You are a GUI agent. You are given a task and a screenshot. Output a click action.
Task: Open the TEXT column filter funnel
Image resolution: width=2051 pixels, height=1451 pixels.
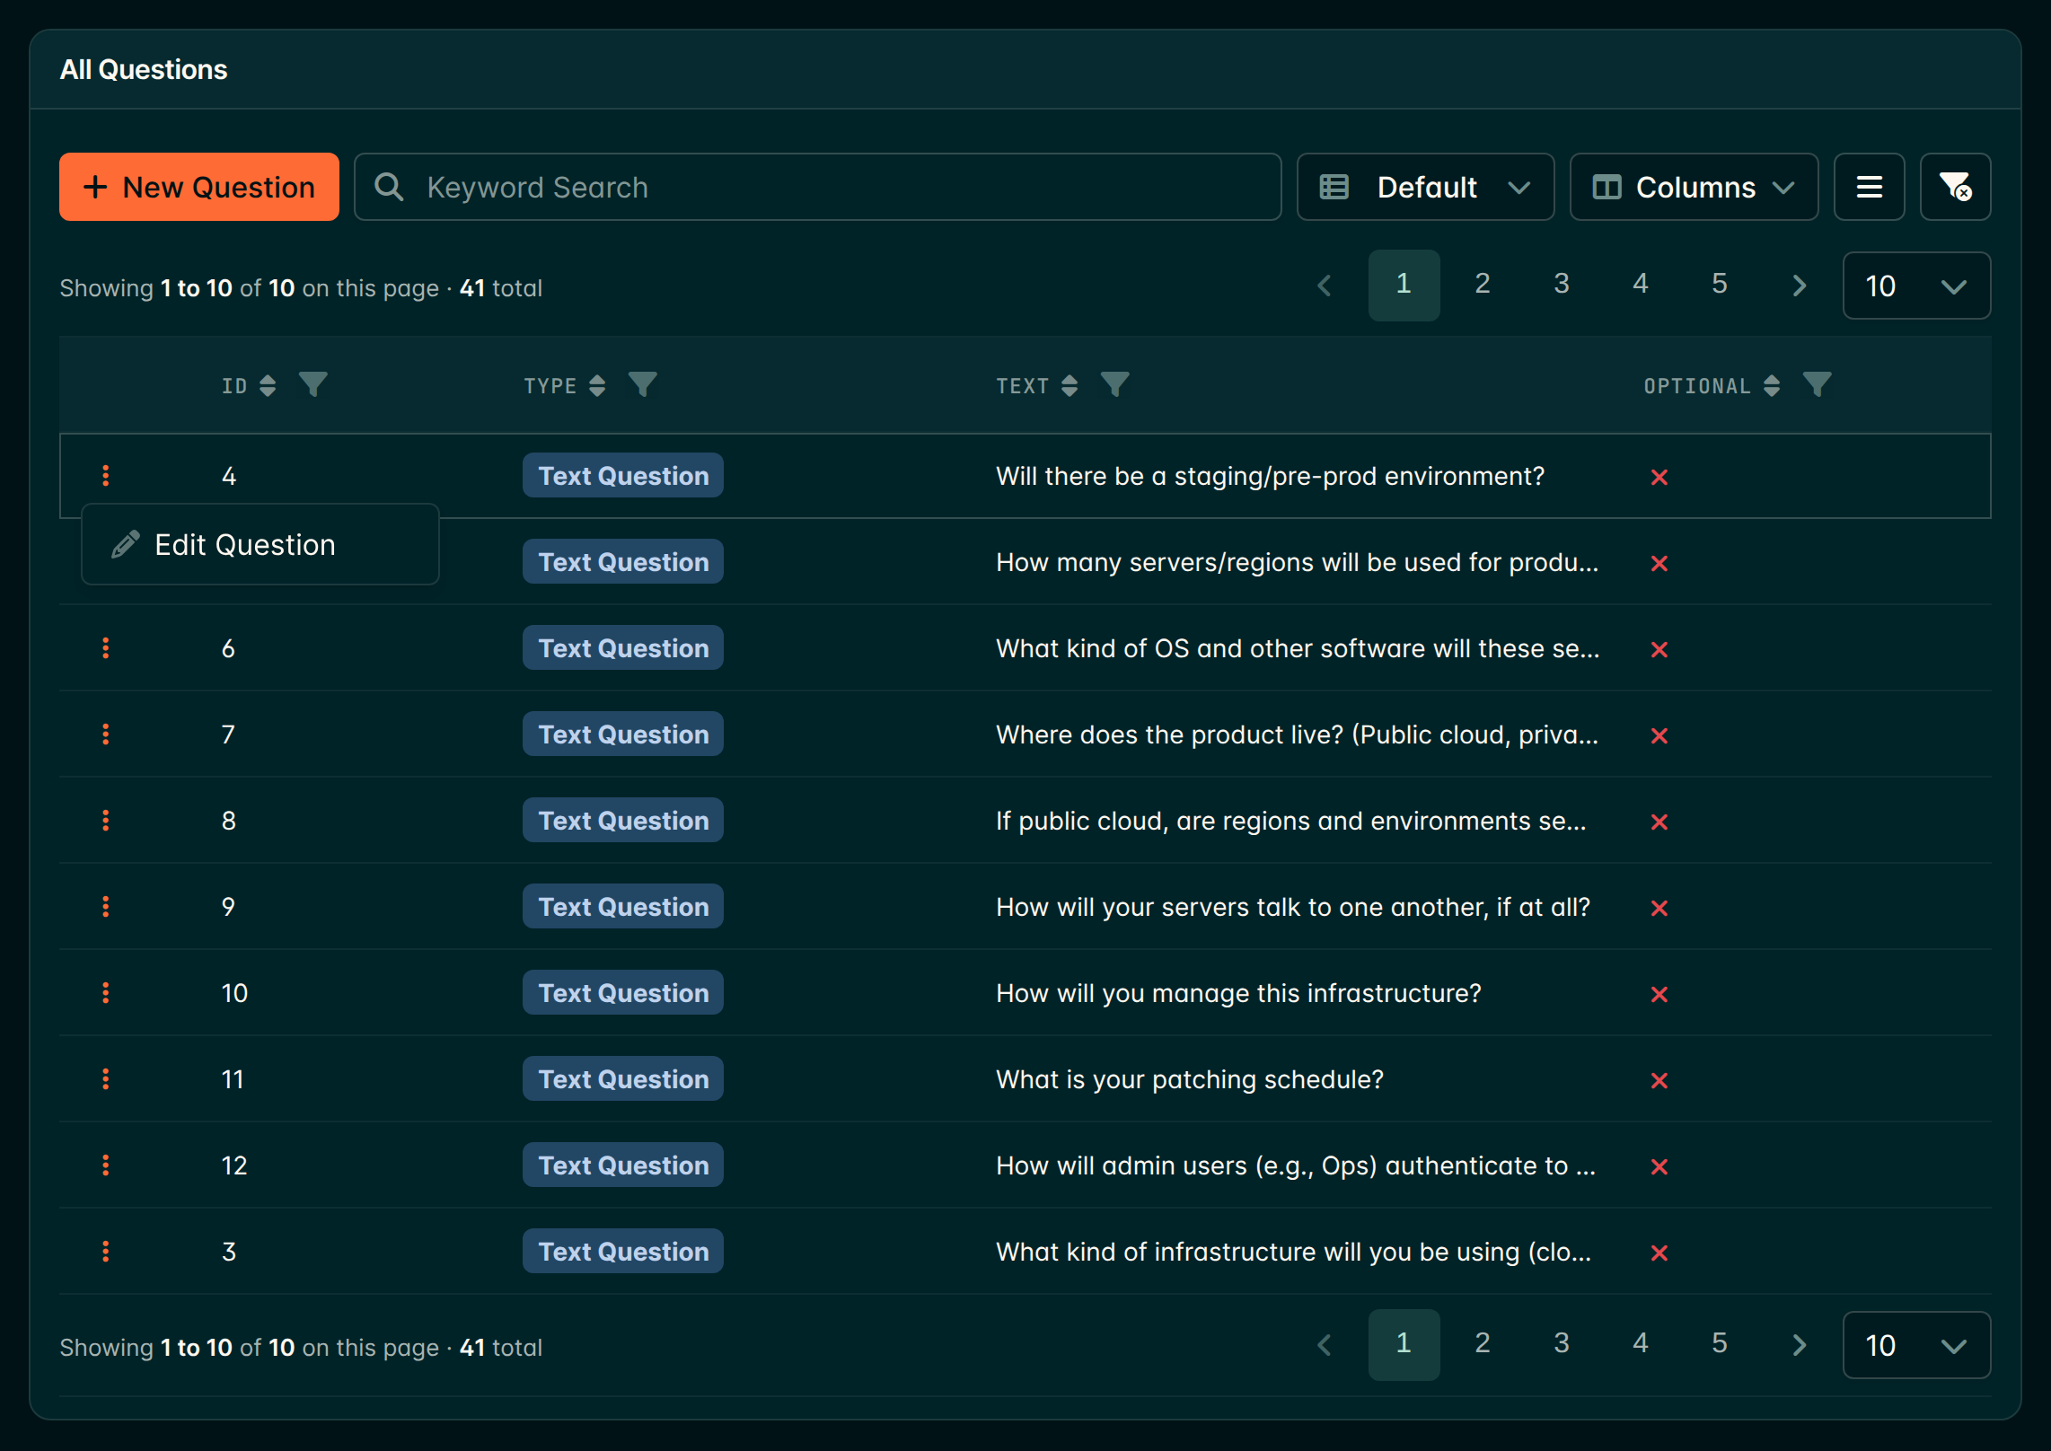[x=1114, y=385]
